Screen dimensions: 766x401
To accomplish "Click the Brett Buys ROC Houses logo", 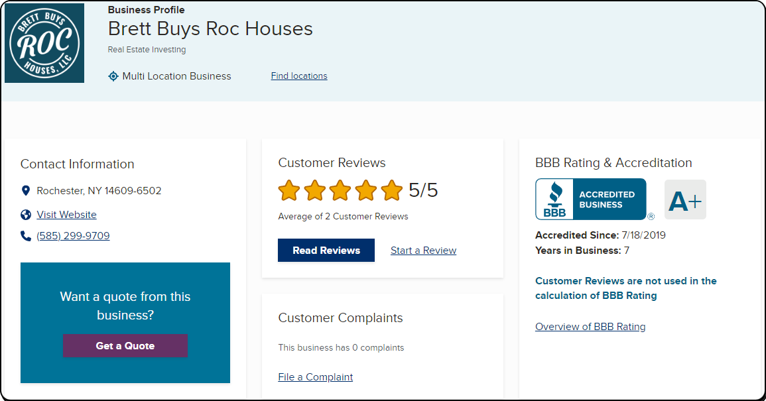I will click(x=44, y=43).
